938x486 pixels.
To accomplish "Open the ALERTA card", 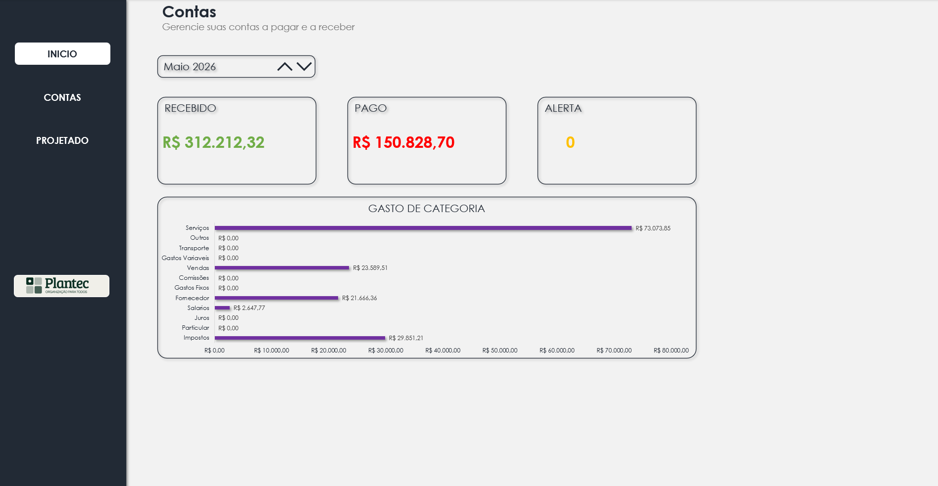I will click(617, 141).
